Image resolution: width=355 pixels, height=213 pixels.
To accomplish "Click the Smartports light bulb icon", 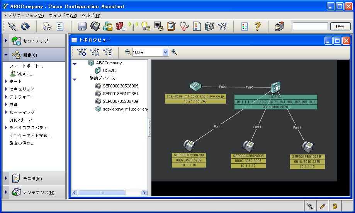I will [146, 26].
